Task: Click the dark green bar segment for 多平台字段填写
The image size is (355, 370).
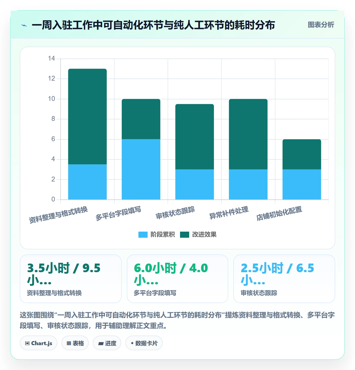Action: point(141,119)
